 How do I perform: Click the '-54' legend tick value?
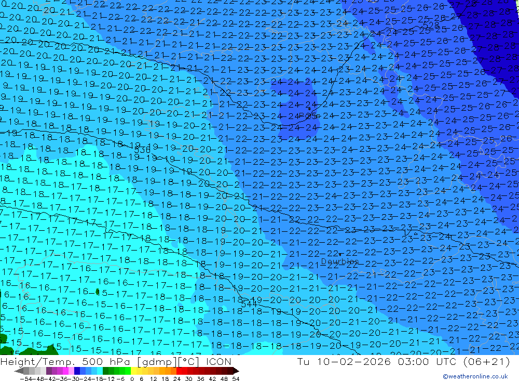click(26, 379)
